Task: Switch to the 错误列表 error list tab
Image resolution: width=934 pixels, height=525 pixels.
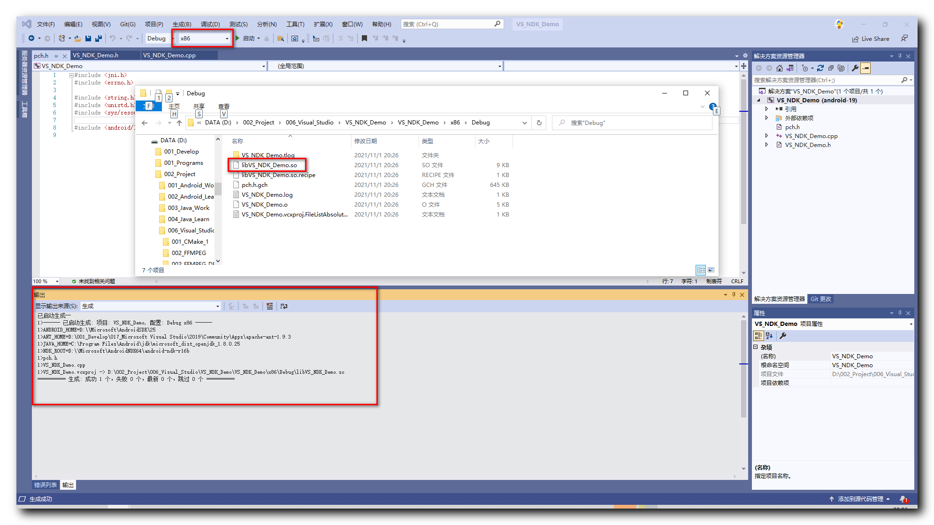Action: [x=46, y=485]
